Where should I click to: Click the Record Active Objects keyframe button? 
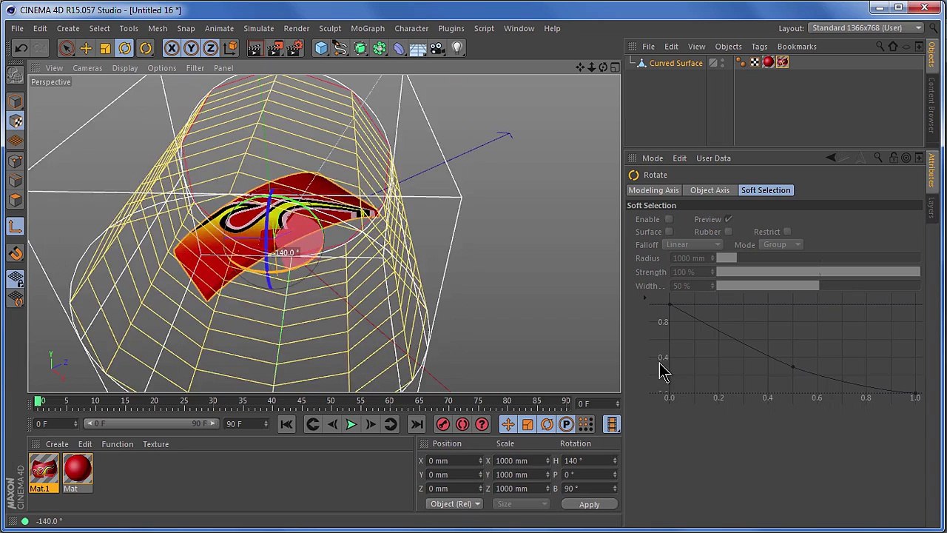(x=442, y=424)
